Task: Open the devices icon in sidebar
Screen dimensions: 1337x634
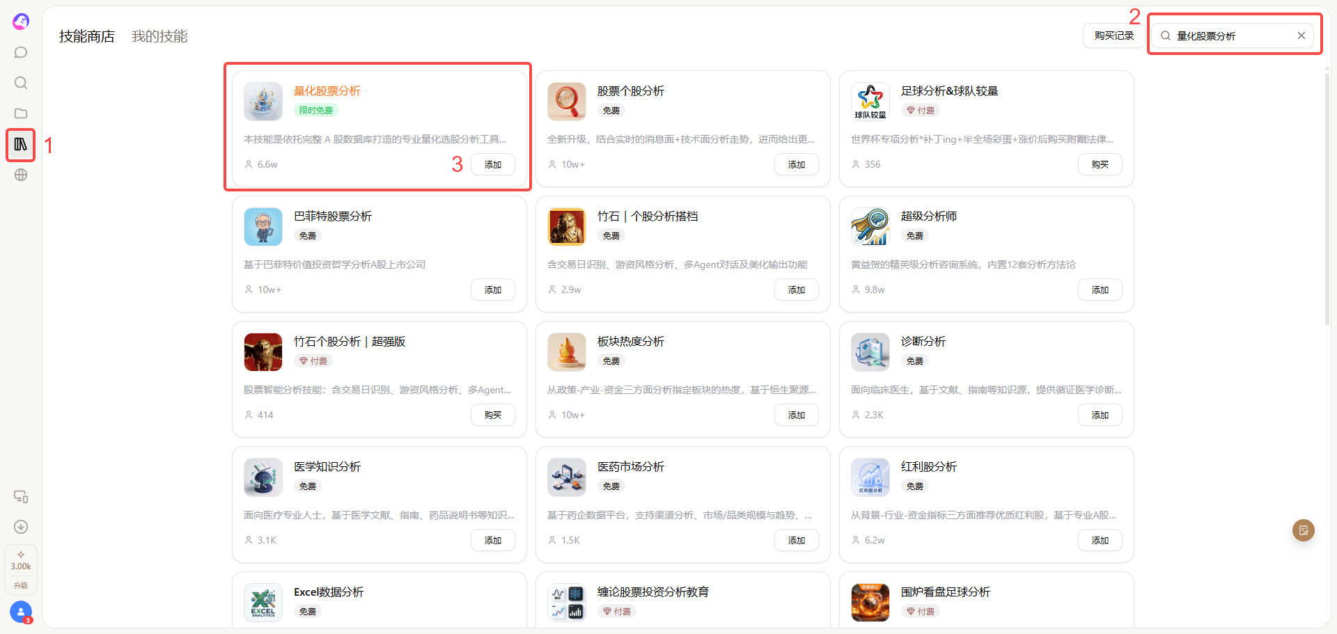Action: pyautogui.click(x=21, y=496)
